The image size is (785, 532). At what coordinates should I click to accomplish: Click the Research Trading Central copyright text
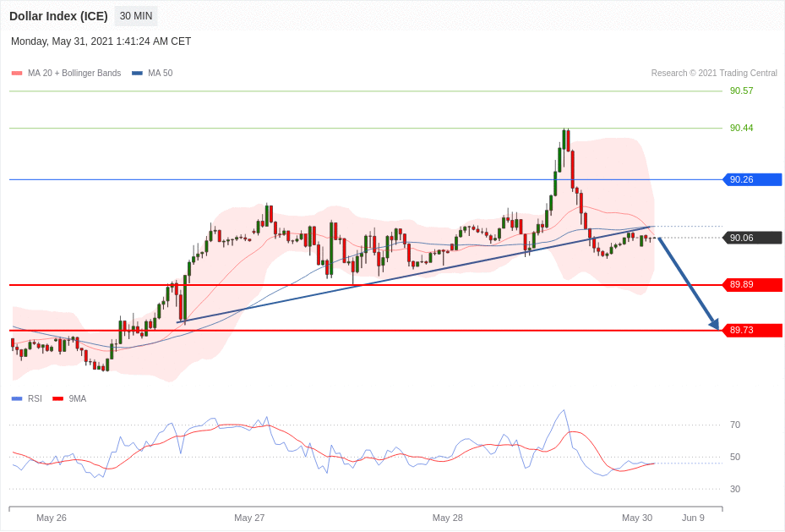pyautogui.click(x=713, y=74)
